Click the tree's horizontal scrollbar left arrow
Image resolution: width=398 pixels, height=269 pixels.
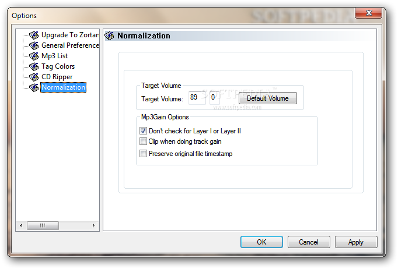[21, 225]
